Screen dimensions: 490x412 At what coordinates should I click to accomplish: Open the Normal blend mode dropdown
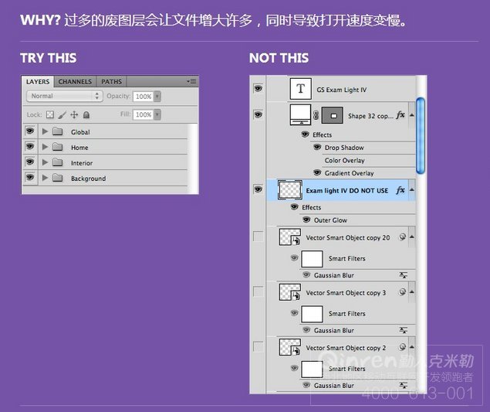click(65, 96)
